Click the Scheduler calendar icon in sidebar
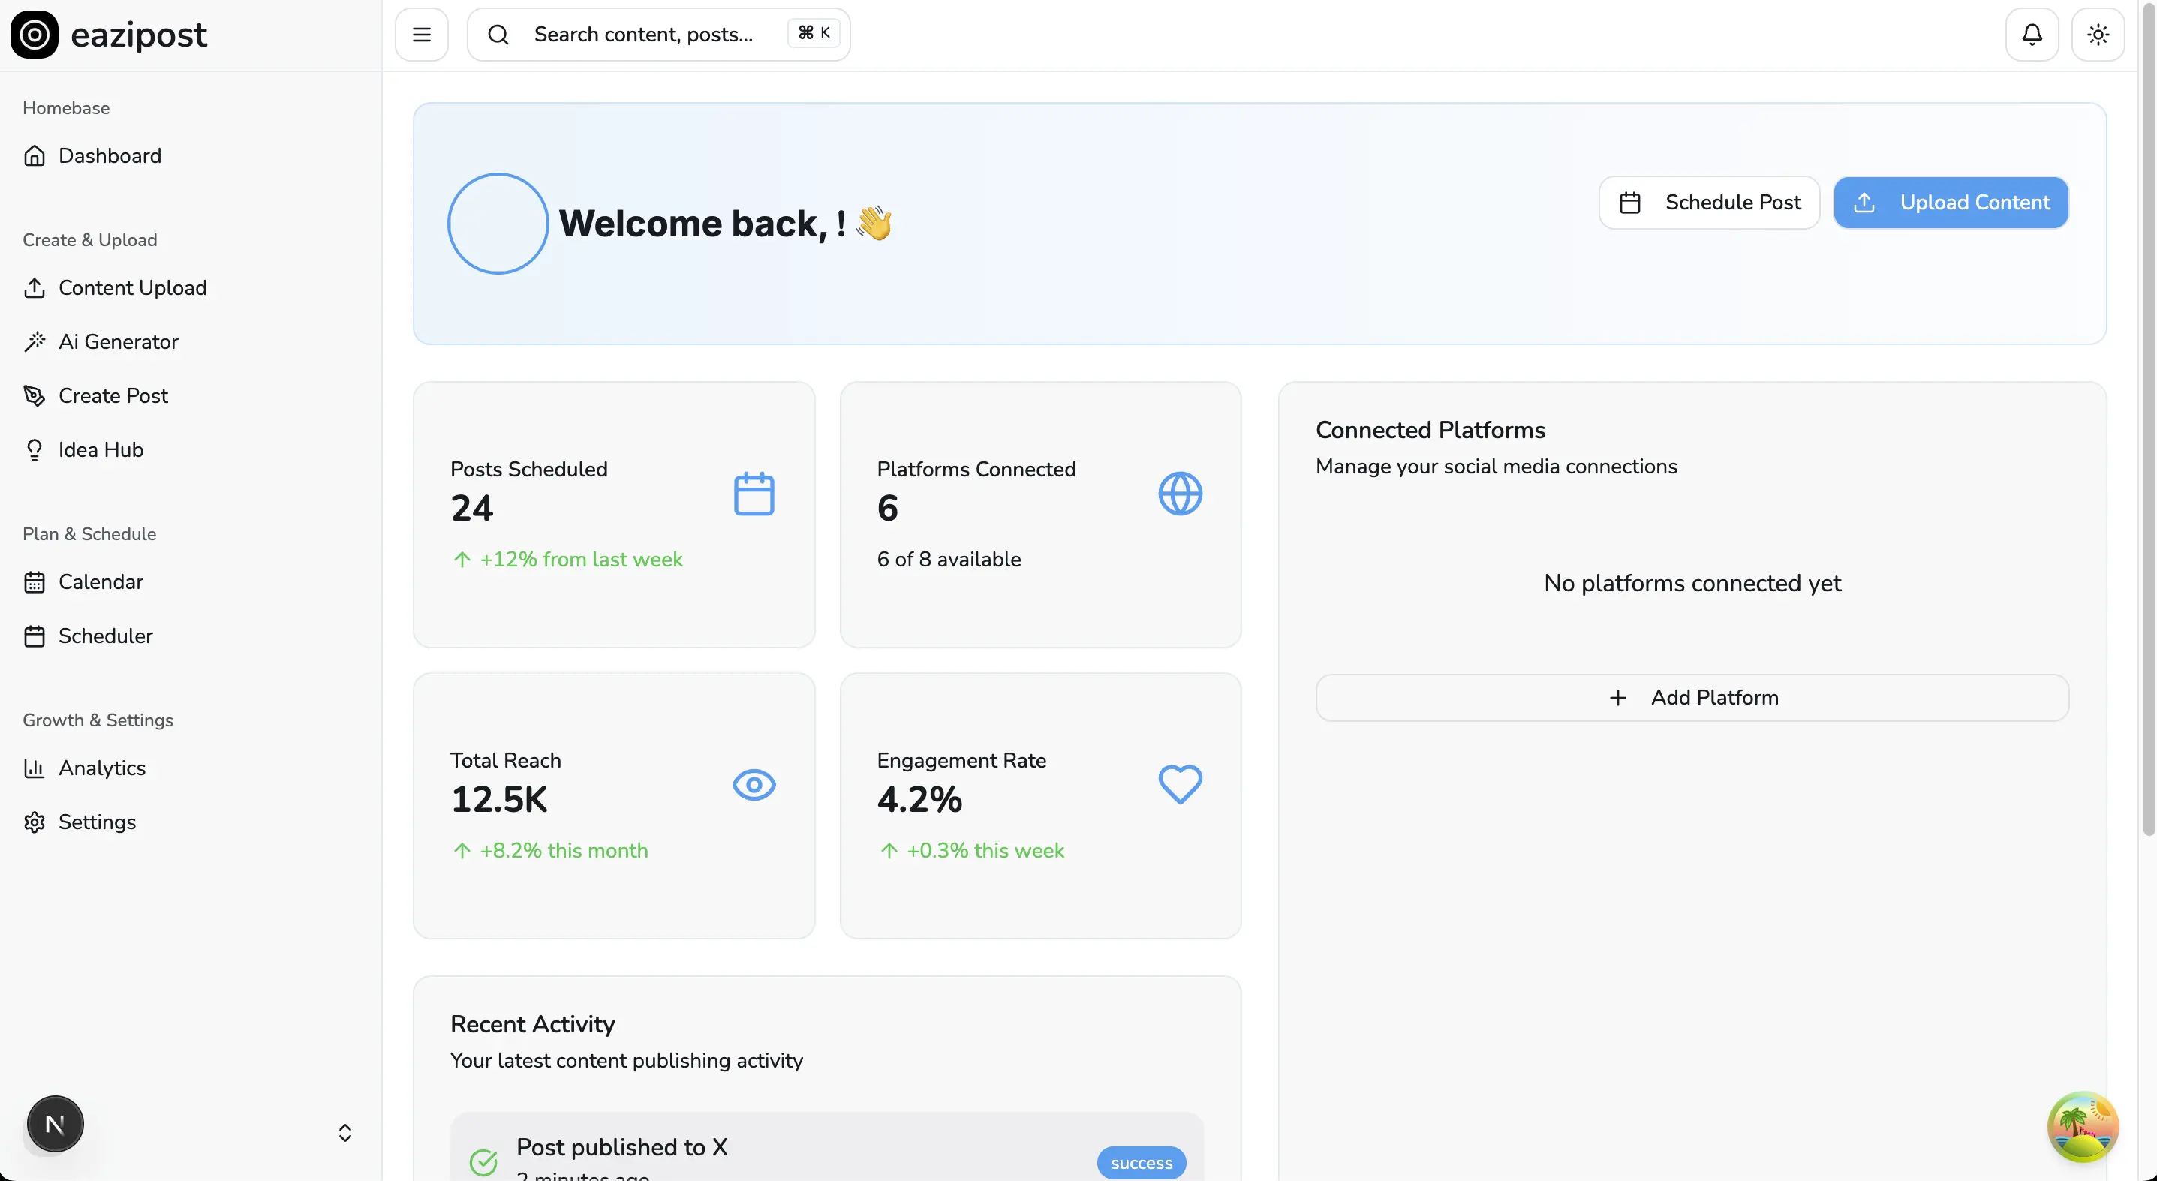This screenshot has width=2157, height=1181. coord(35,636)
